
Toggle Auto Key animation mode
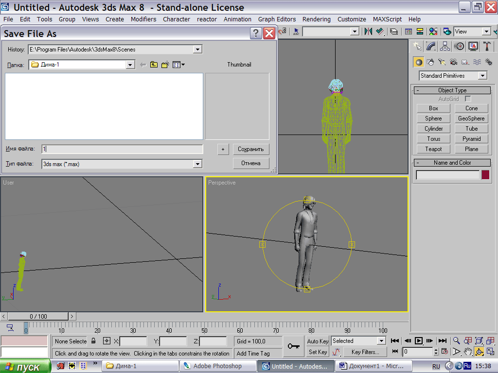tap(318, 341)
